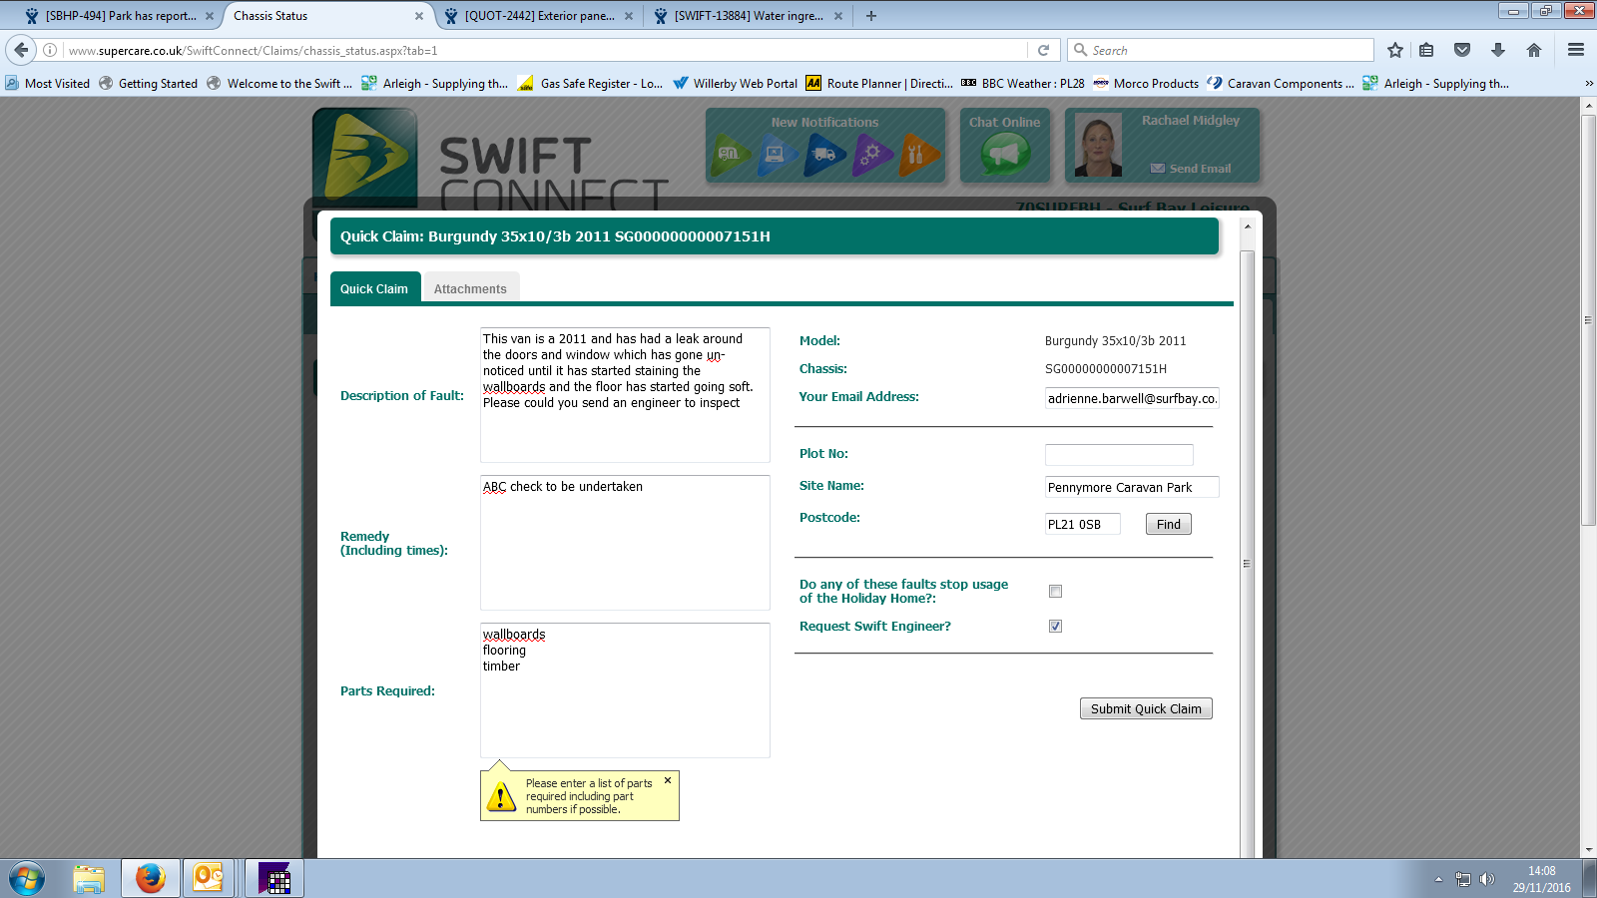Save page to Pocket
This screenshot has height=898, width=1597.
tap(1462, 50)
